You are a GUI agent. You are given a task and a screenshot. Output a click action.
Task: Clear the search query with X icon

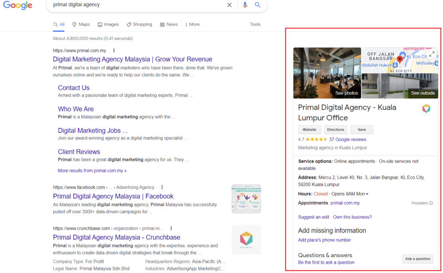pos(229,5)
